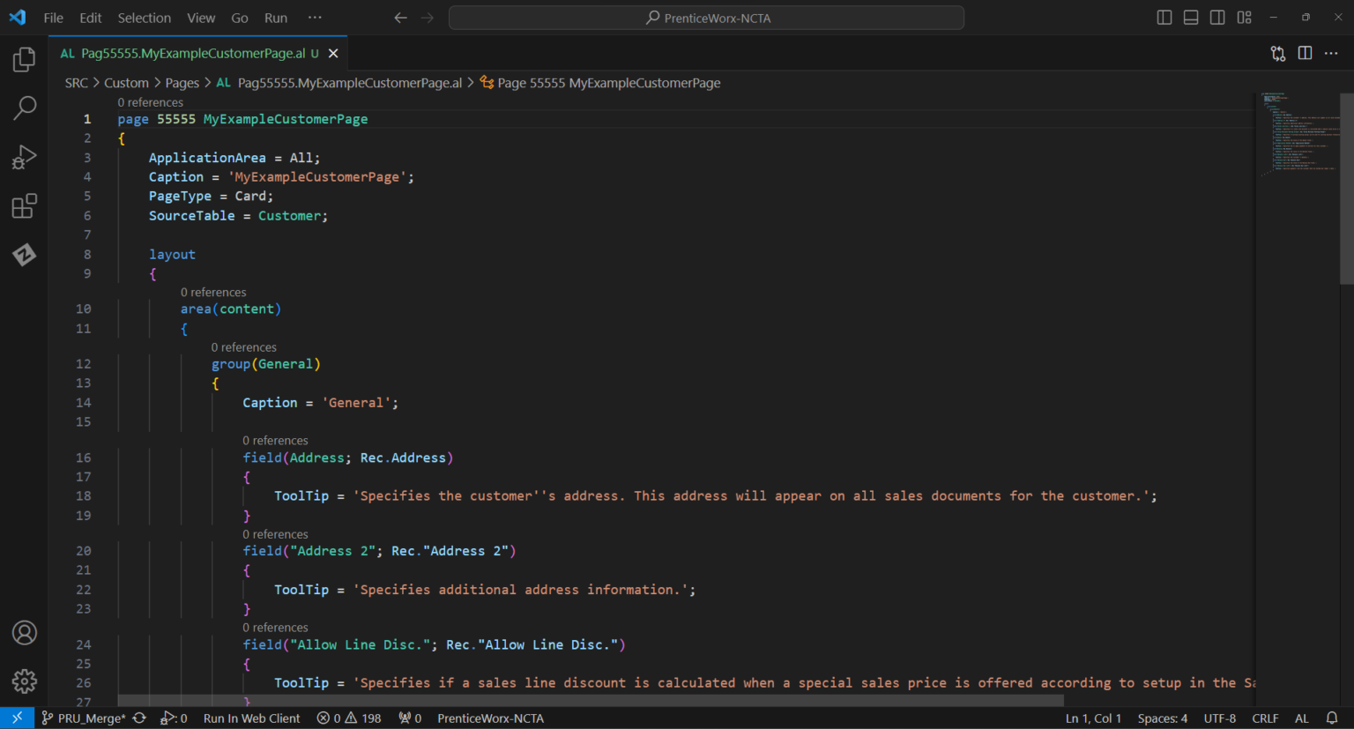
Task: Open the Pages breadcrumb dropdown
Action: click(182, 82)
